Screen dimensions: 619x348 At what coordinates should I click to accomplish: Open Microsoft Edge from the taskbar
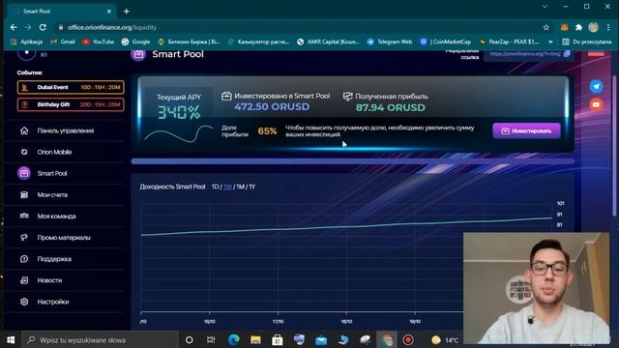pos(233,339)
